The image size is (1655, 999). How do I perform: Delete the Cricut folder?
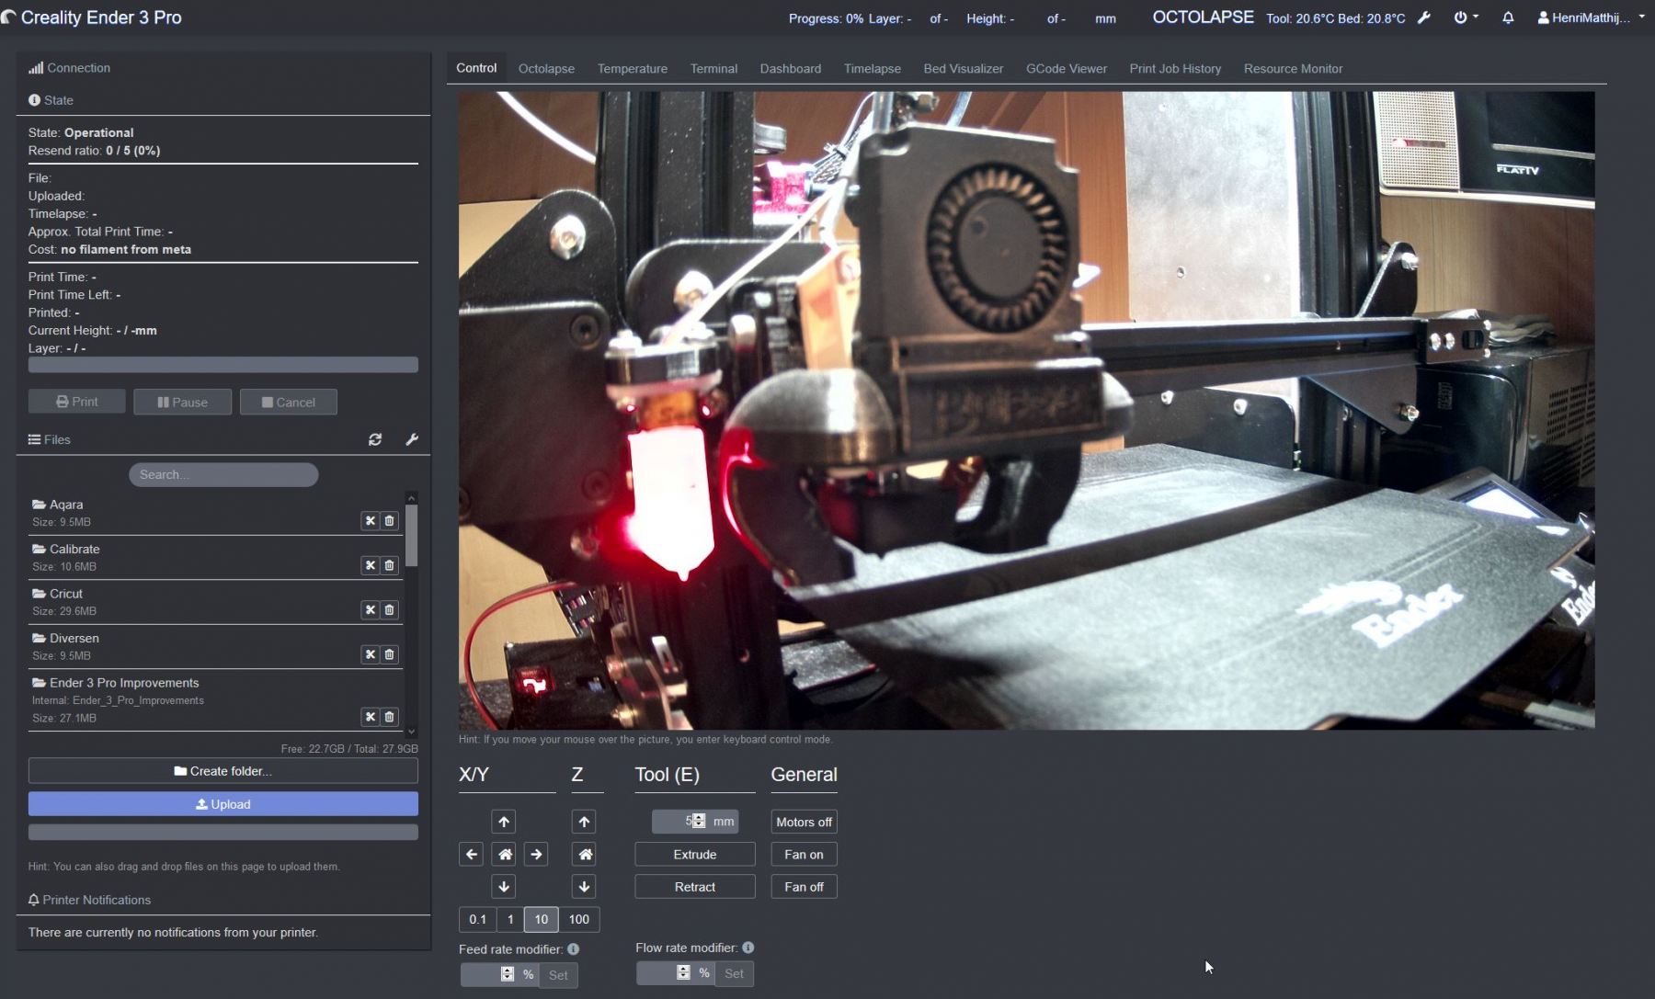390,610
